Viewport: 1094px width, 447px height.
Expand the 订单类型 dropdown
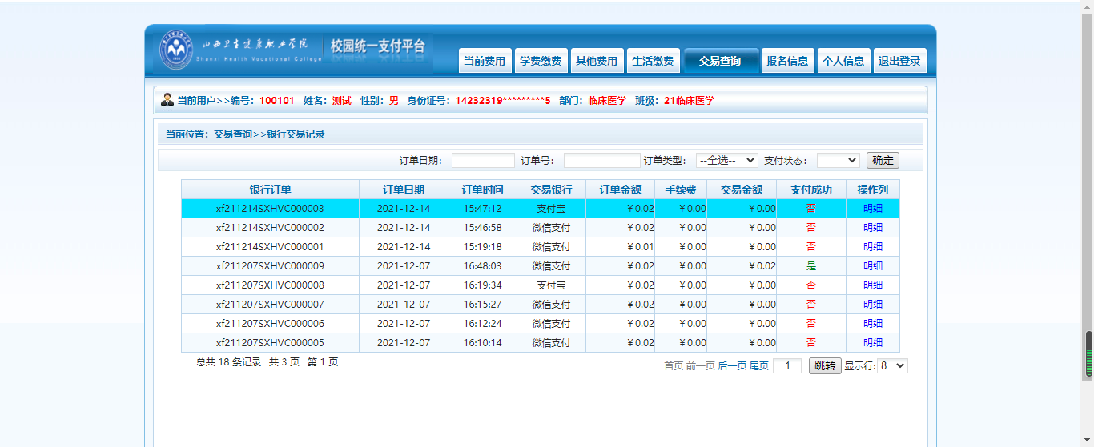coord(726,160)
